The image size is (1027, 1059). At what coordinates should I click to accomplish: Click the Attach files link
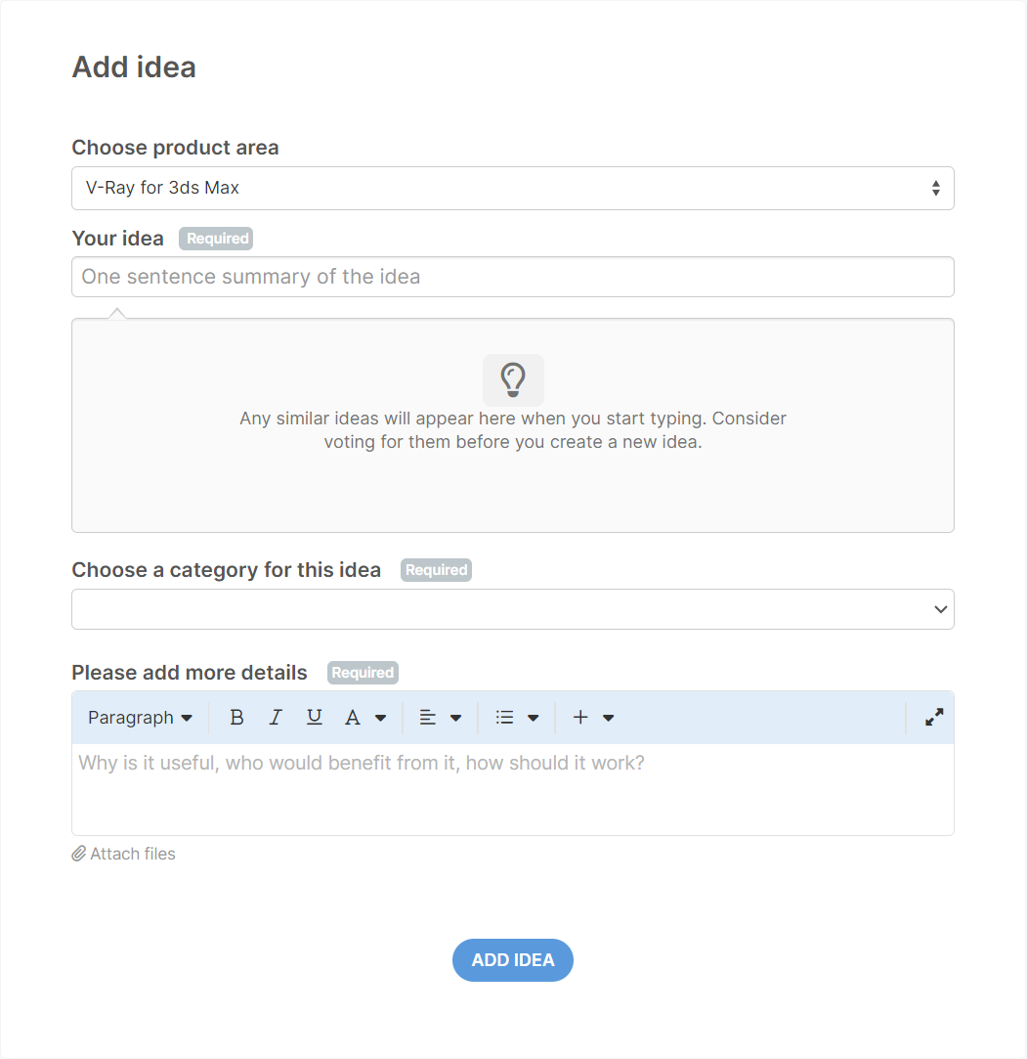tap(124, 854)
